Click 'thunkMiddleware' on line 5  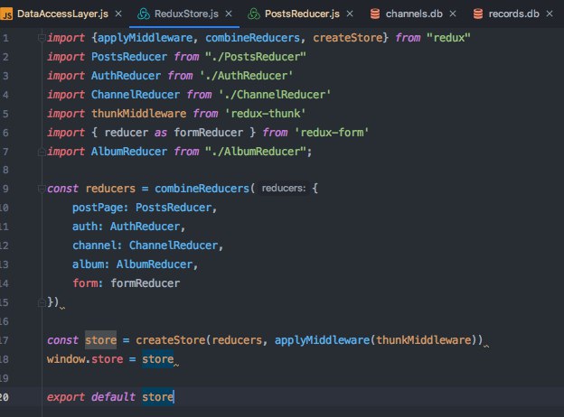138,114
